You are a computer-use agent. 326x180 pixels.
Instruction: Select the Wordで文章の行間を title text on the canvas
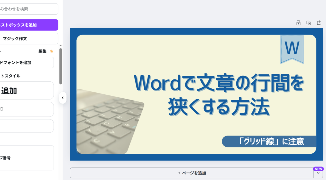coord(219,83)
